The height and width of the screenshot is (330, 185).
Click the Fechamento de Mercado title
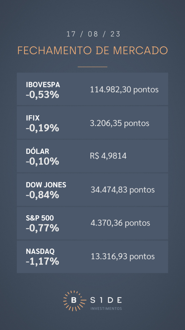(92, 51)
